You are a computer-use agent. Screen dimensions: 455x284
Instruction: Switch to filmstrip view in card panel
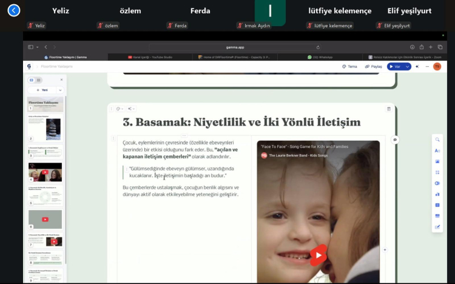click(32, 80)
